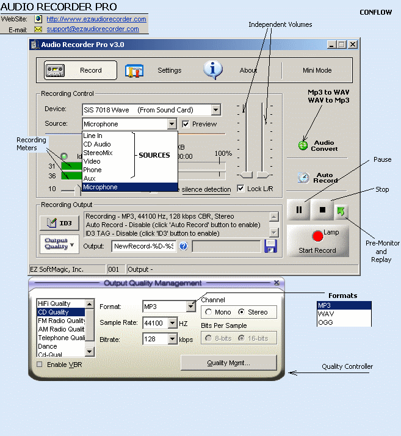
Task: Open the ID3 tag editor button
Action: [59, 223]
